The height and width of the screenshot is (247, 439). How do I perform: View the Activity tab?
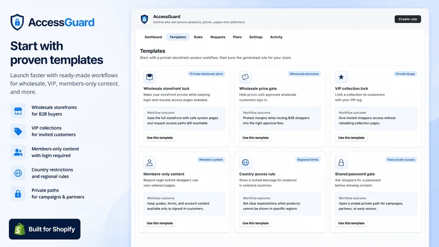tap(277, 37)
